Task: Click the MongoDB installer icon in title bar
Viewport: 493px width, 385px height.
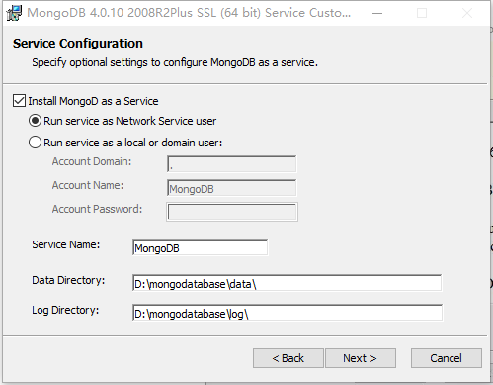Action: (14, 13)
